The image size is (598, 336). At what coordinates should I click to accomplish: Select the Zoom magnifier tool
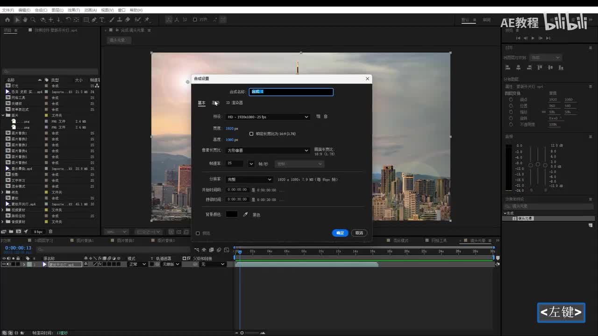coord(33,20)
